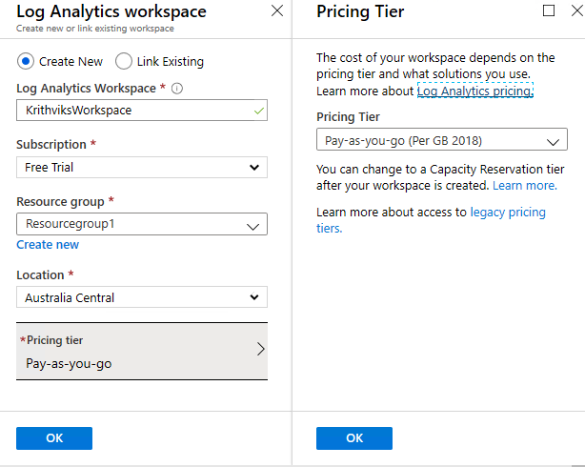Open the legacy pricing tiers link
The image size is (585, 467).
tap(508, 212)
